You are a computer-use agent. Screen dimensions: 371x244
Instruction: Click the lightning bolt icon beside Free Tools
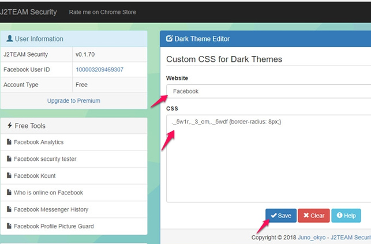(x=9, y=126)
